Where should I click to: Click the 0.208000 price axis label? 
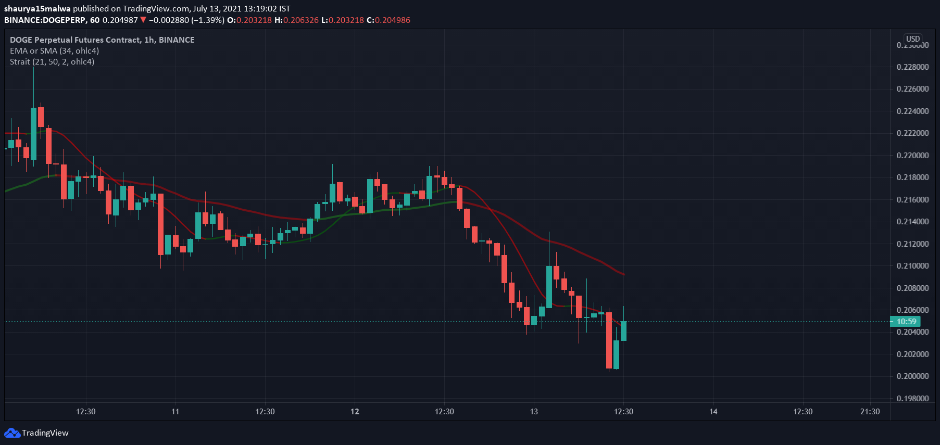912,288
